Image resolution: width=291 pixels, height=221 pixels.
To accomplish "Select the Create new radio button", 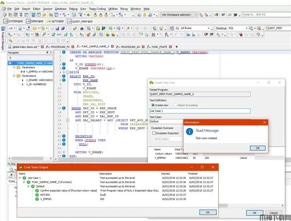I will pyautogui.click(x=153, y=104).
